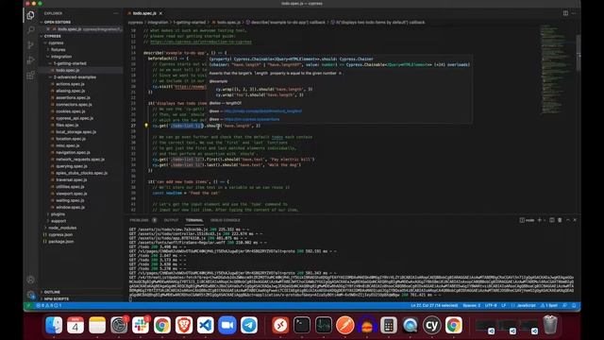Open the editor More Actions ellipsis
The width and height of the screenshot is (604, 340).
574,13
